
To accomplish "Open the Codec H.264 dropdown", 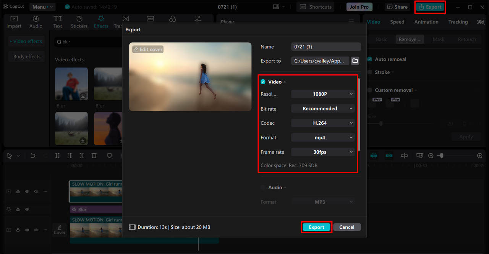I will 323,123.
